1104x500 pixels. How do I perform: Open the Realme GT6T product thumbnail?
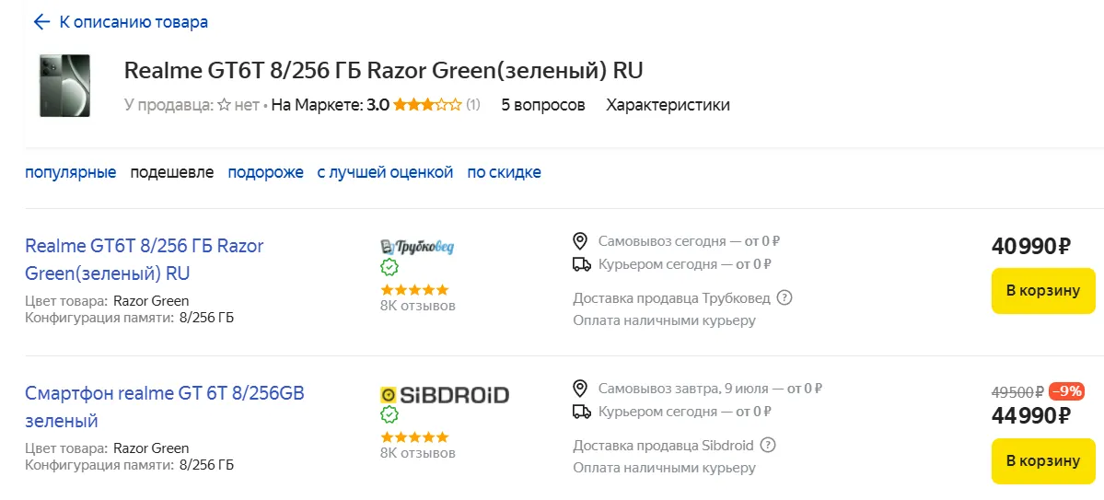coord(64,86)
